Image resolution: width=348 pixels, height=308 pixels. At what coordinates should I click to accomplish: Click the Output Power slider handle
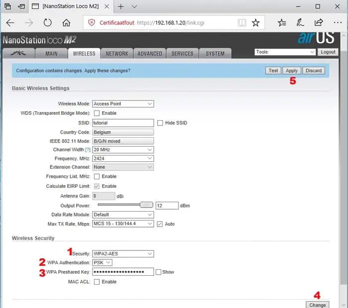tap(146, 205)
